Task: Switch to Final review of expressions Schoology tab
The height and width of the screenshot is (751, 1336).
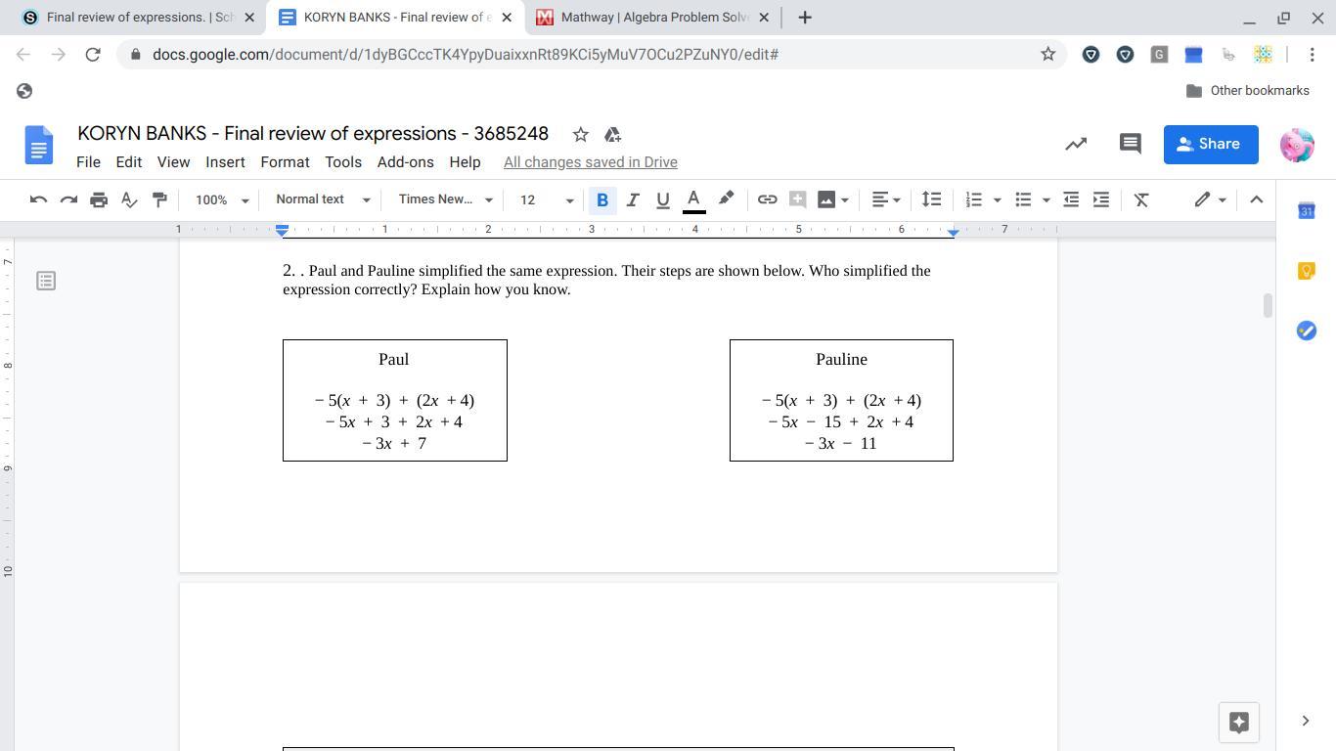Action: point(140,18)
